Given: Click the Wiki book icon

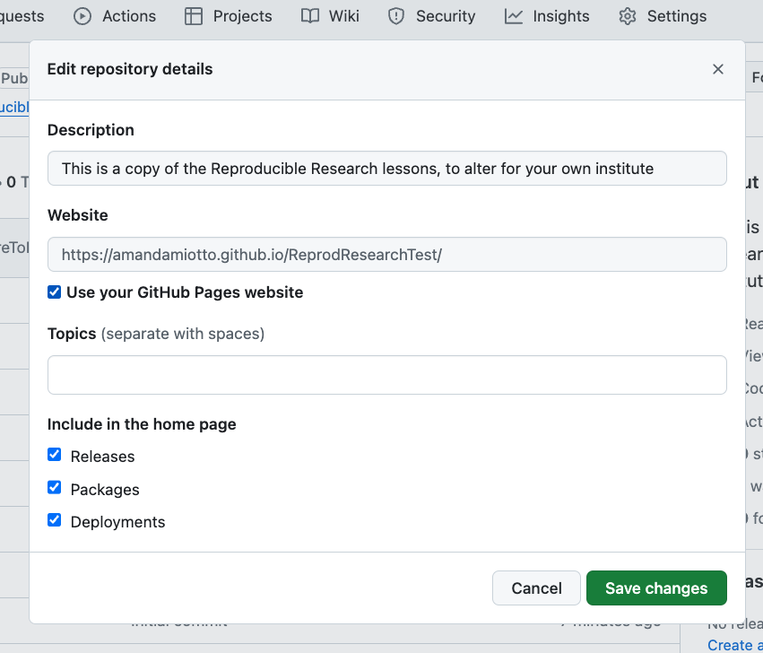Looking at the screenshot, I should [x=310, y=16].
